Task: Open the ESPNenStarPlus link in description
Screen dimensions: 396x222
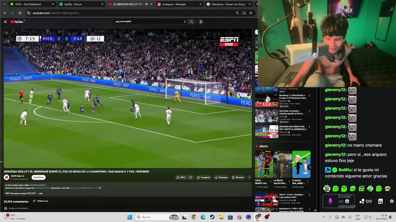Action: click(x=84, y=188)
